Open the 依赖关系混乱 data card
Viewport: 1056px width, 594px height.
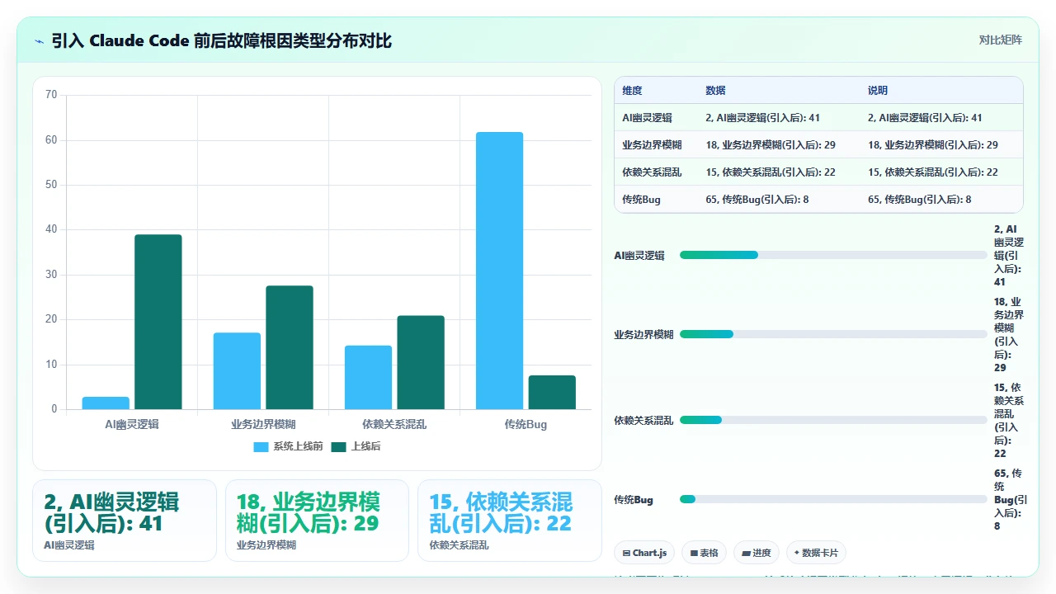coord(510,521)
